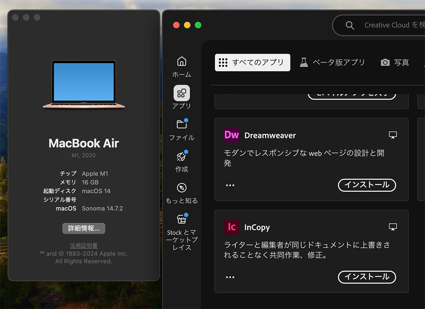Open the three-dot menu on InCopy card

pyautogui.click(x=230, y=277)
